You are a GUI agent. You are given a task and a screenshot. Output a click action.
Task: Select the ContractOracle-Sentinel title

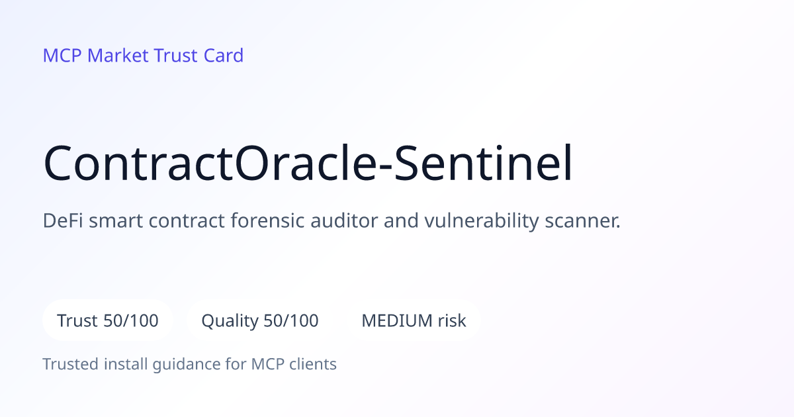click(x=308, y=164)
